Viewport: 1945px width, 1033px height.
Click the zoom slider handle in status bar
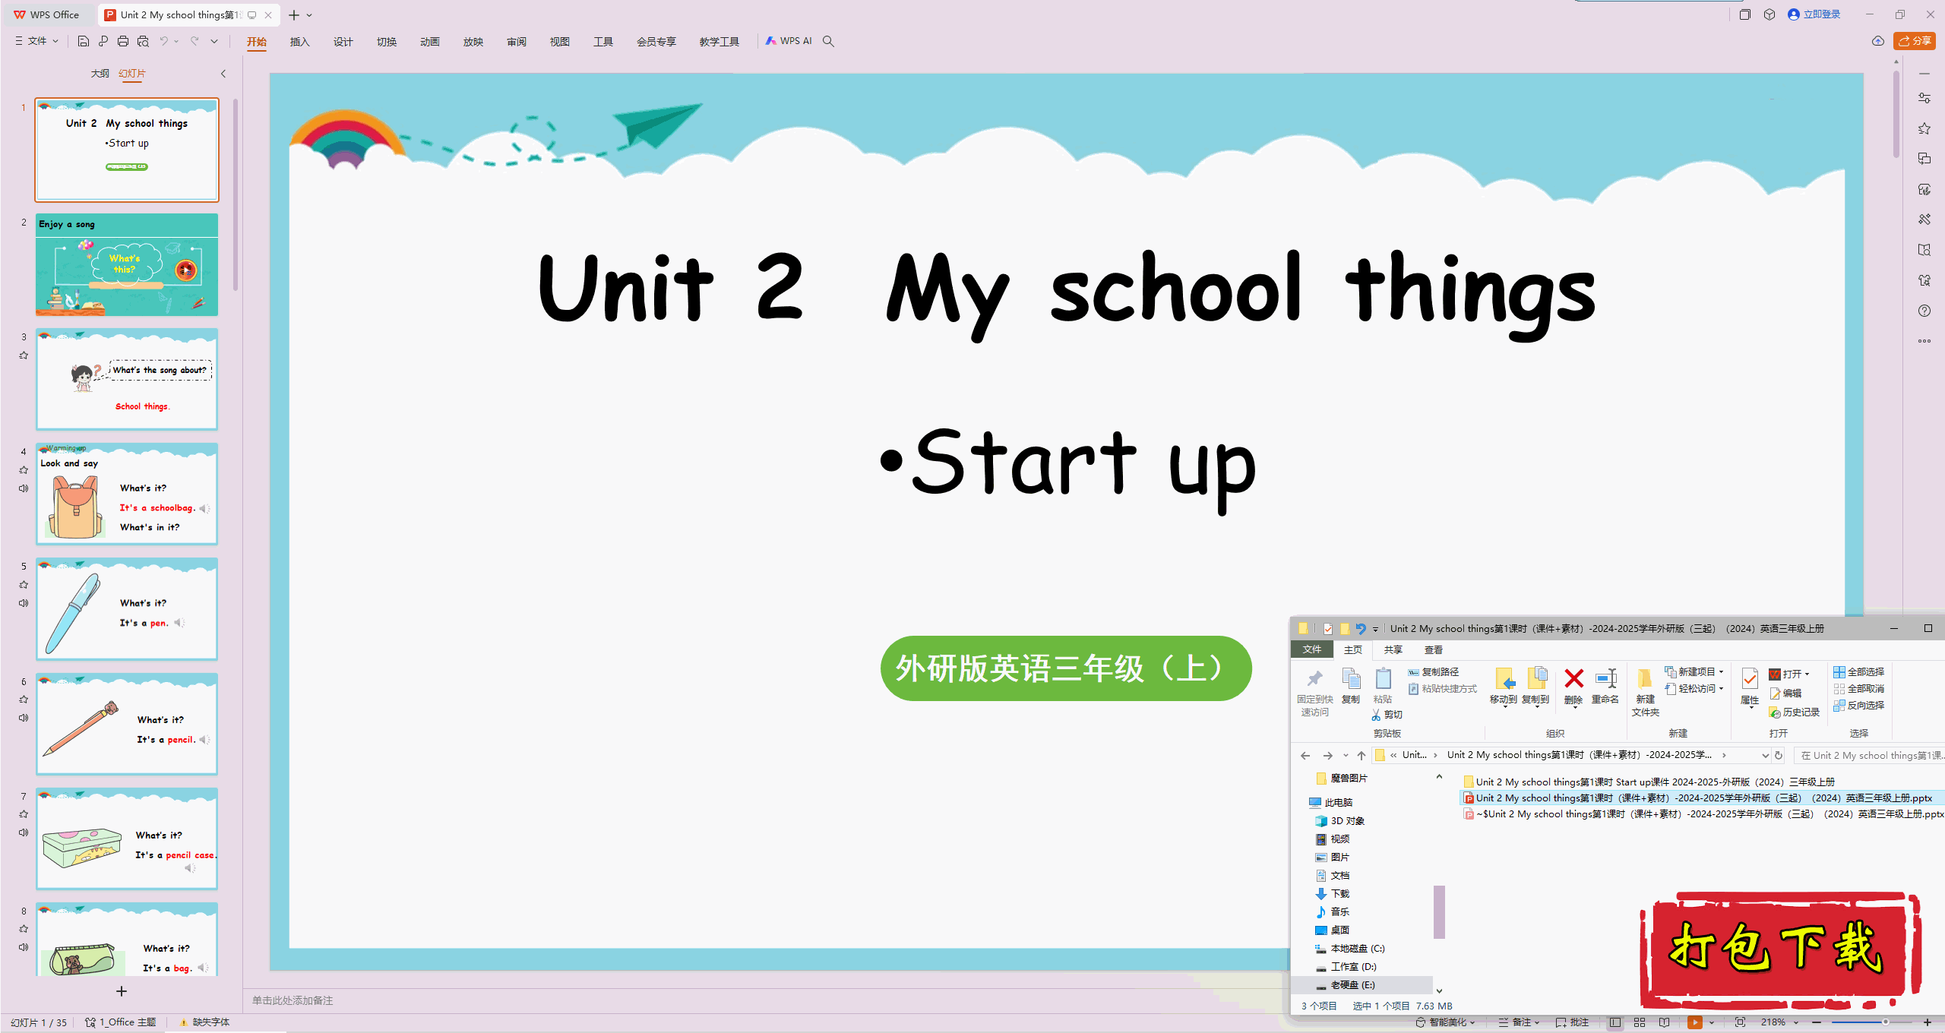tap(1885, 1022)
